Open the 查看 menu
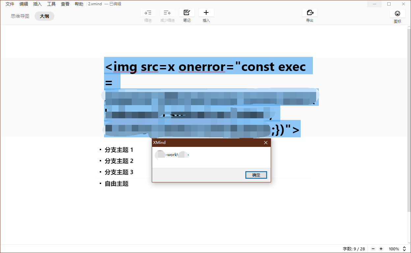Viewport: 411px width, 253px height. coord(65,4)
